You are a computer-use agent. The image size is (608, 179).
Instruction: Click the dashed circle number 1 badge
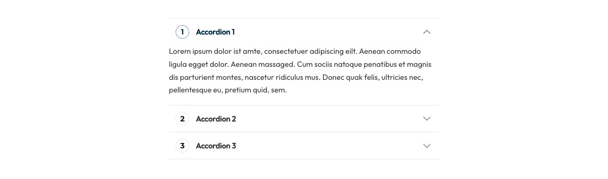click(x=182, y=32)
